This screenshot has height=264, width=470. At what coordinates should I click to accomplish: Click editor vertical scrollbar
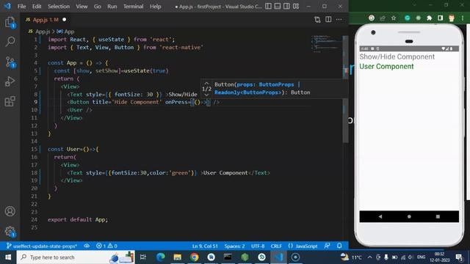click(x=346, y=89)
